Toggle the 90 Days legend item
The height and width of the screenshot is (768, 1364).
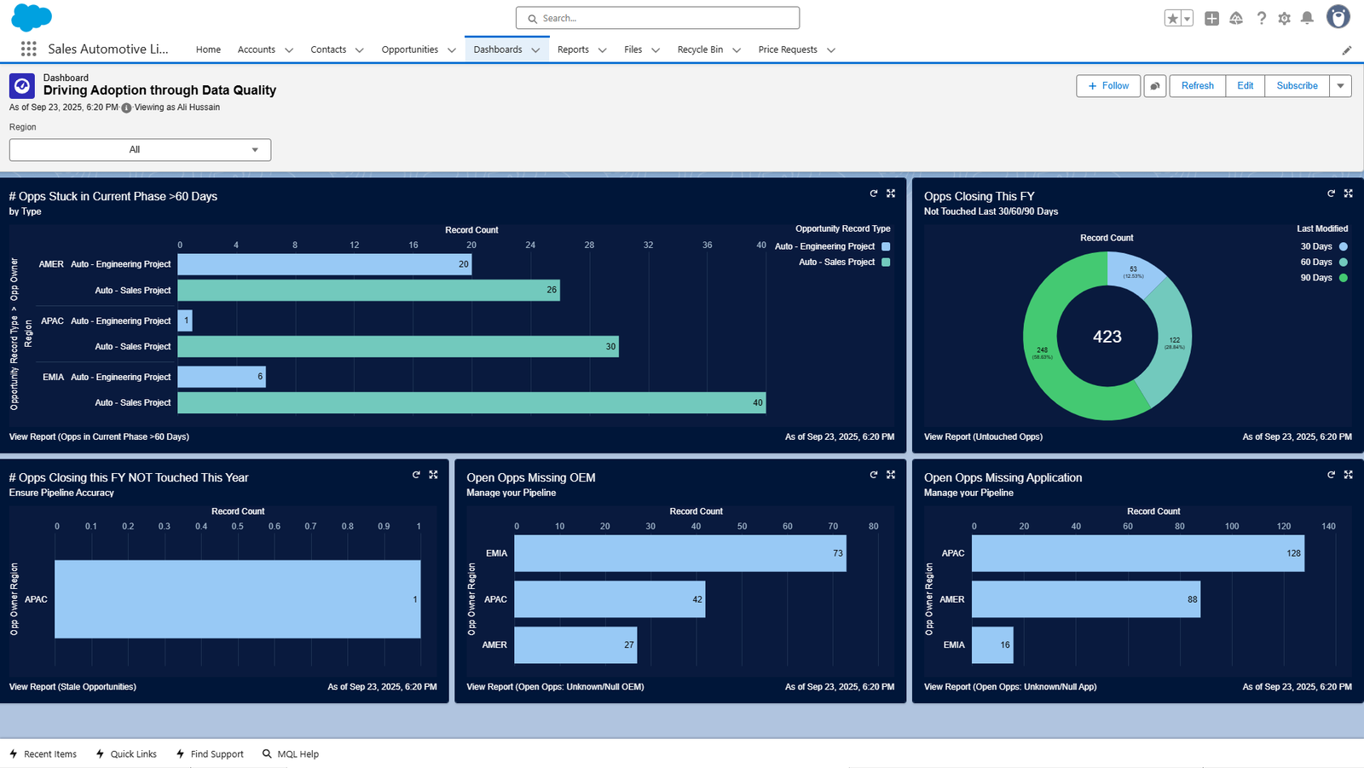(x=1321, y=278)
